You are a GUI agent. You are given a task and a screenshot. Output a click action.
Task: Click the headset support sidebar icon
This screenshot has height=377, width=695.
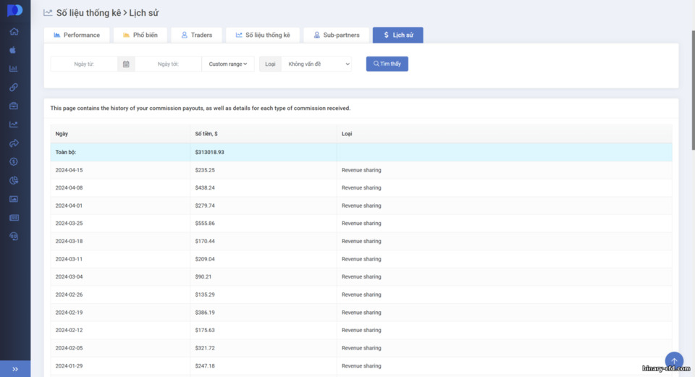coord(14,236)
